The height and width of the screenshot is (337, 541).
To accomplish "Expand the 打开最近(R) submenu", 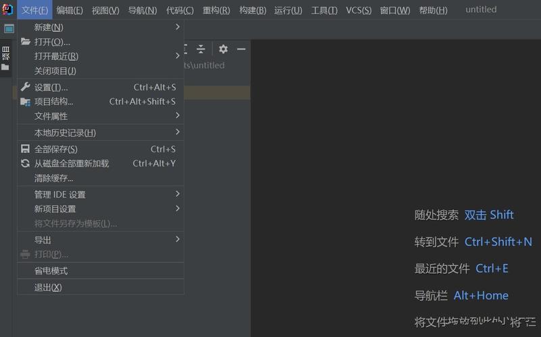I will coord(101,56).
